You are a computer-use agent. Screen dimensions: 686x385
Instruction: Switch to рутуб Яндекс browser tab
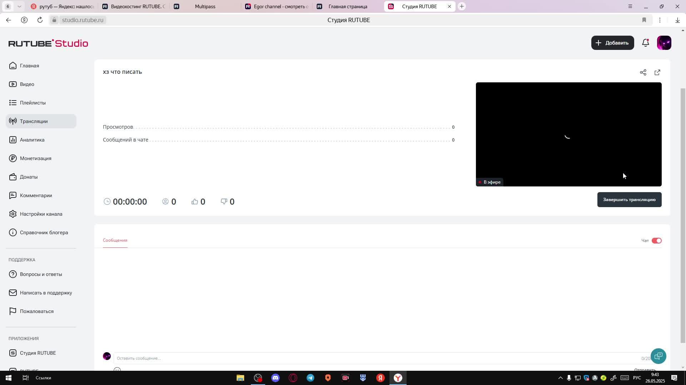(63, 6)
